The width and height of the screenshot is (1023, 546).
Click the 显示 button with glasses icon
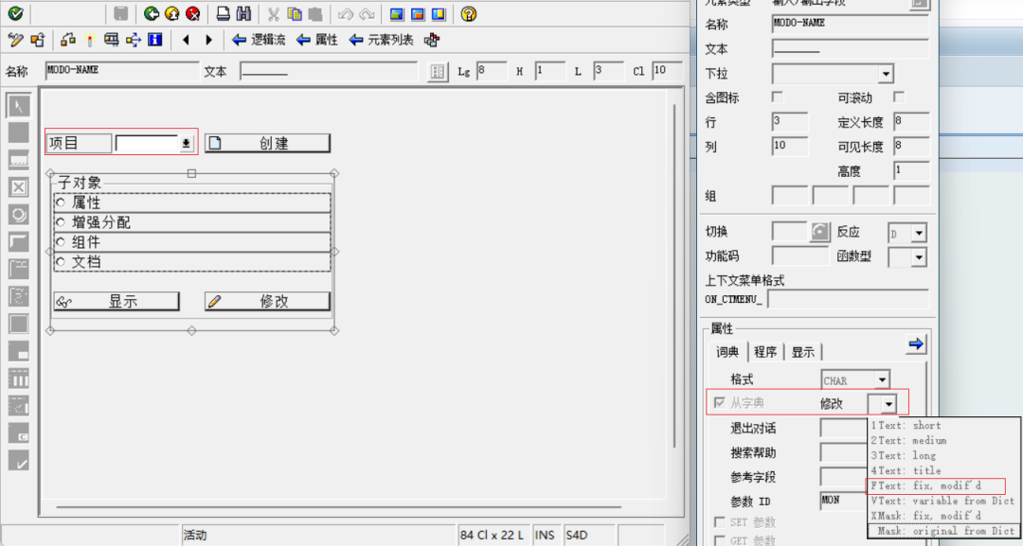pos(117,301)
